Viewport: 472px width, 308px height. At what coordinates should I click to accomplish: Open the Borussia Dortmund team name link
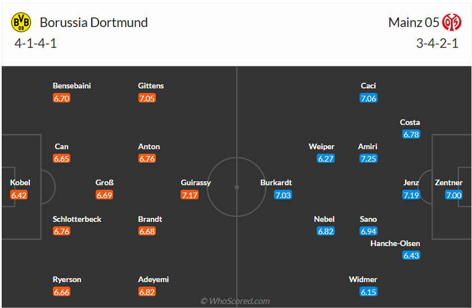pos(94,23)
